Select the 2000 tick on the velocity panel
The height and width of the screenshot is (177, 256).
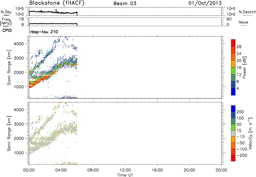tap(19, 138)
